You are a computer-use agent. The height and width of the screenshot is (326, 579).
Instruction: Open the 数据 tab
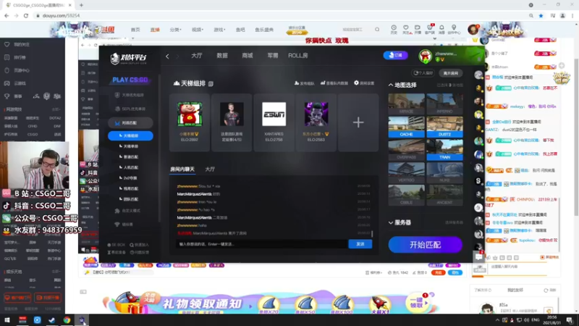point(222,56)
